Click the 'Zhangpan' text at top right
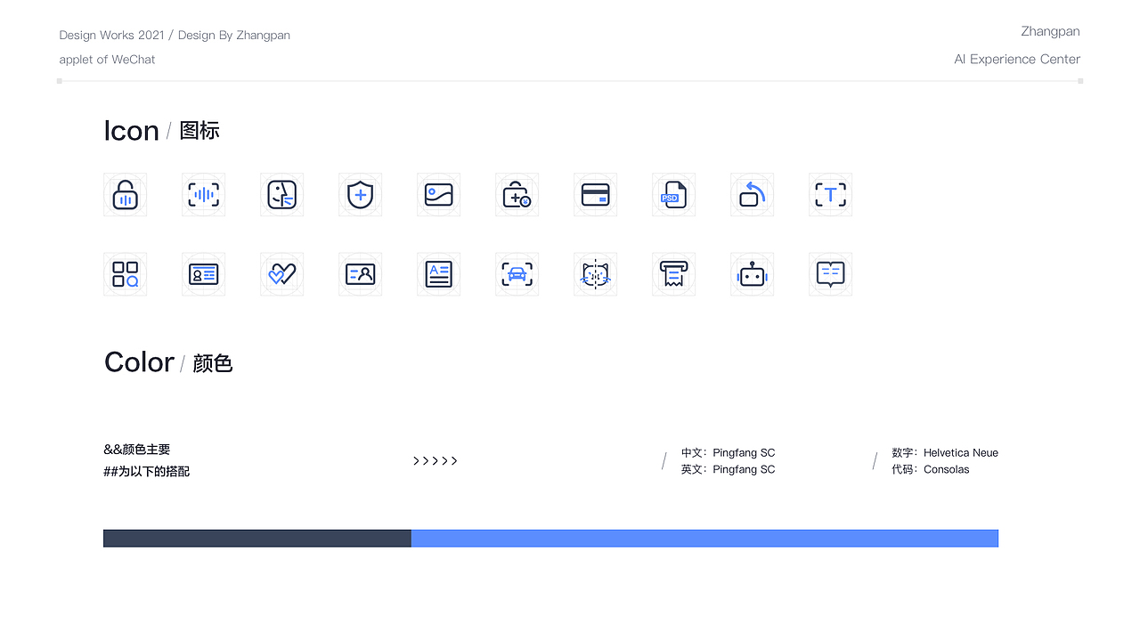The height and width of the screenshot is (641, 1140). click(x=1051, y=31)
